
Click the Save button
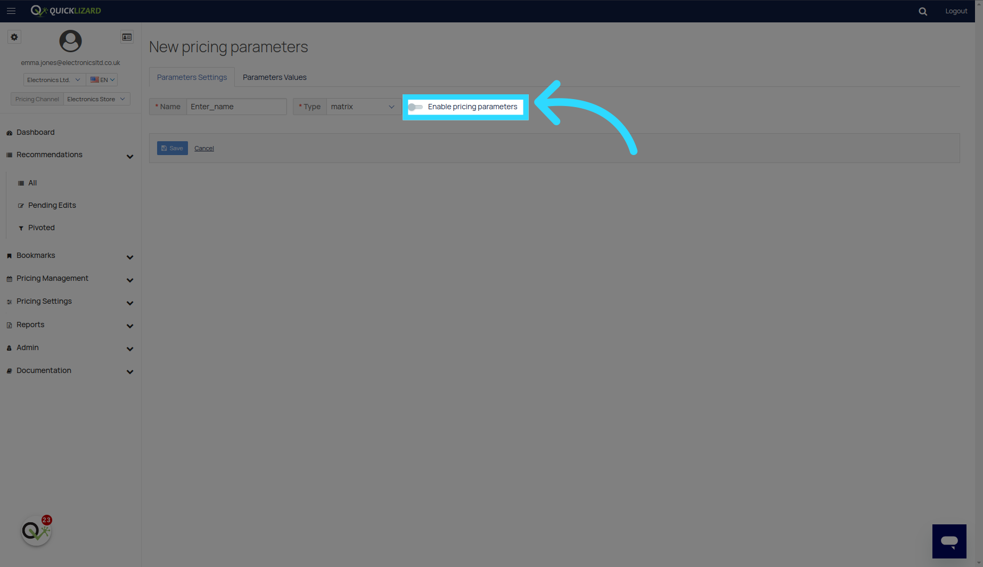172,148
